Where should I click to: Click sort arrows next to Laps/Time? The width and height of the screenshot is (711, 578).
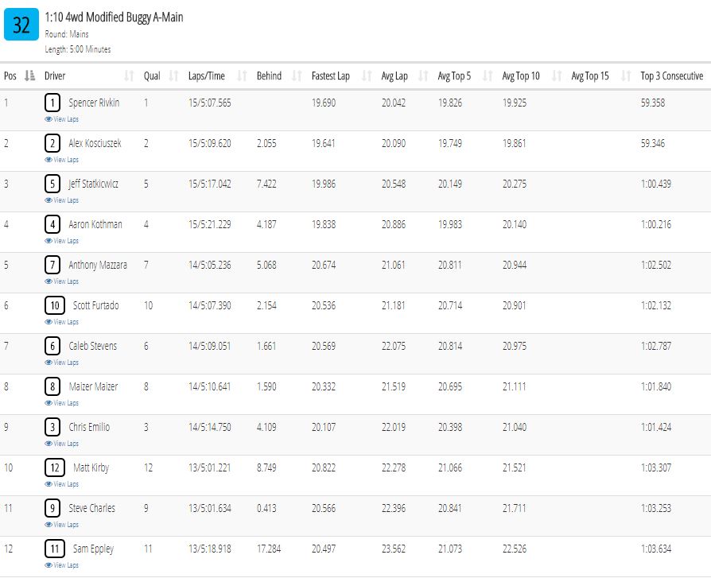[x=242, y=76]
